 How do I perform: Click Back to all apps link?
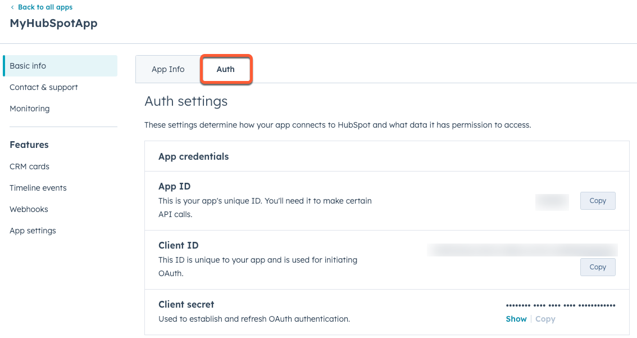[45, 7]
